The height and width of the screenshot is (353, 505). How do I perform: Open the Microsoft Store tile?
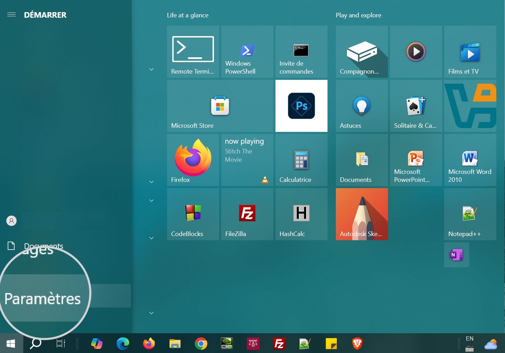click(220, 106)
